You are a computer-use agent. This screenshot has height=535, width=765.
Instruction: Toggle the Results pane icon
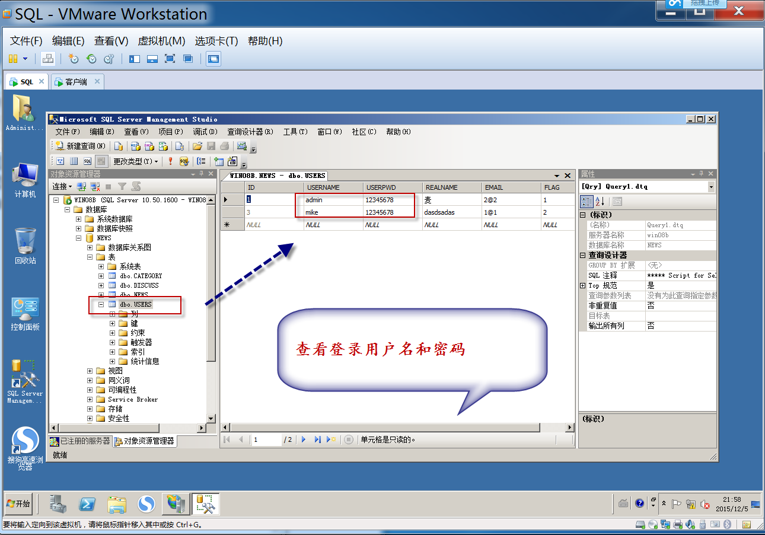(101, 161)
